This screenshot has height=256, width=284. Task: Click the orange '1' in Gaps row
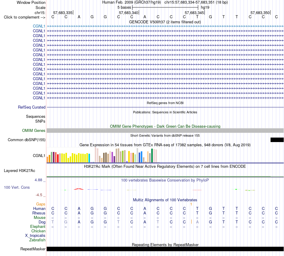pyautogui.click(x=191, y=204)
